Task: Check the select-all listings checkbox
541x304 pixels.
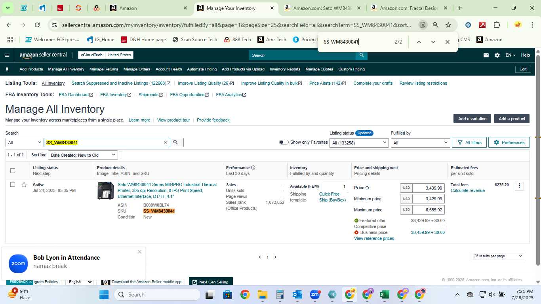Action: point(13,171)
